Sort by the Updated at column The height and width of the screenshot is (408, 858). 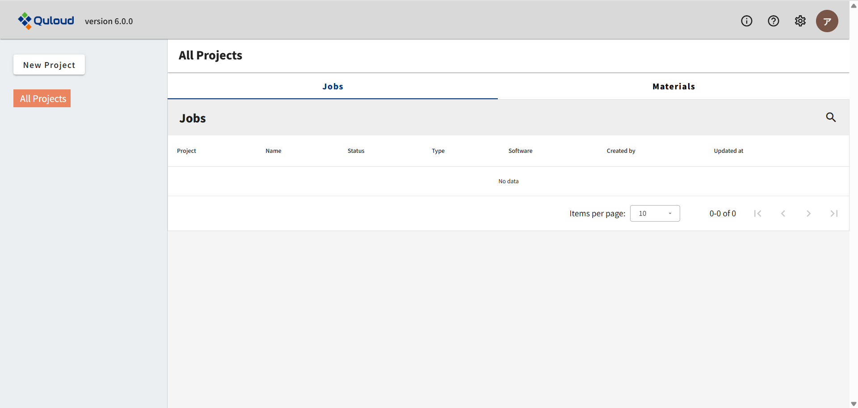click(728, 151)
